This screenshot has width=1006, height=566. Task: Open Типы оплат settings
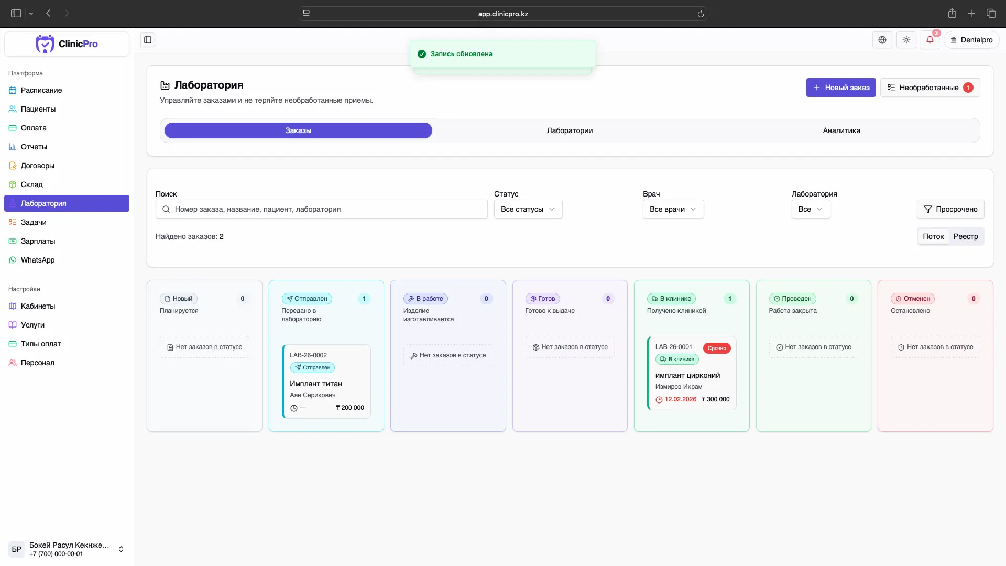[x=67, y=344]
